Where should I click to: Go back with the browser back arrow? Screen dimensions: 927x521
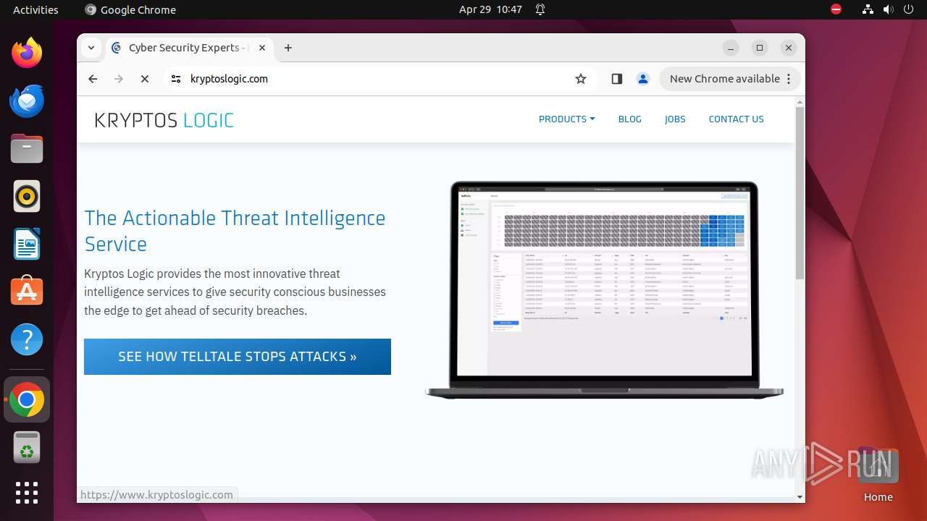pyautogui.click(x=93, y=79)
